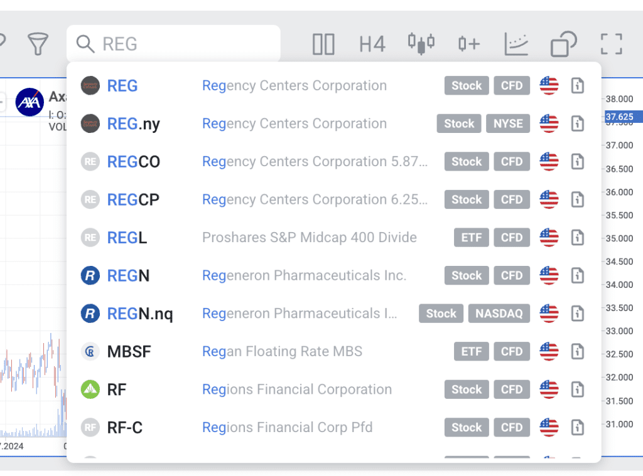This screenshot has width=643, height=476.
Task: Click Proshares S&P Midcap 400 Divide name
Action: [x=310, y=238]
